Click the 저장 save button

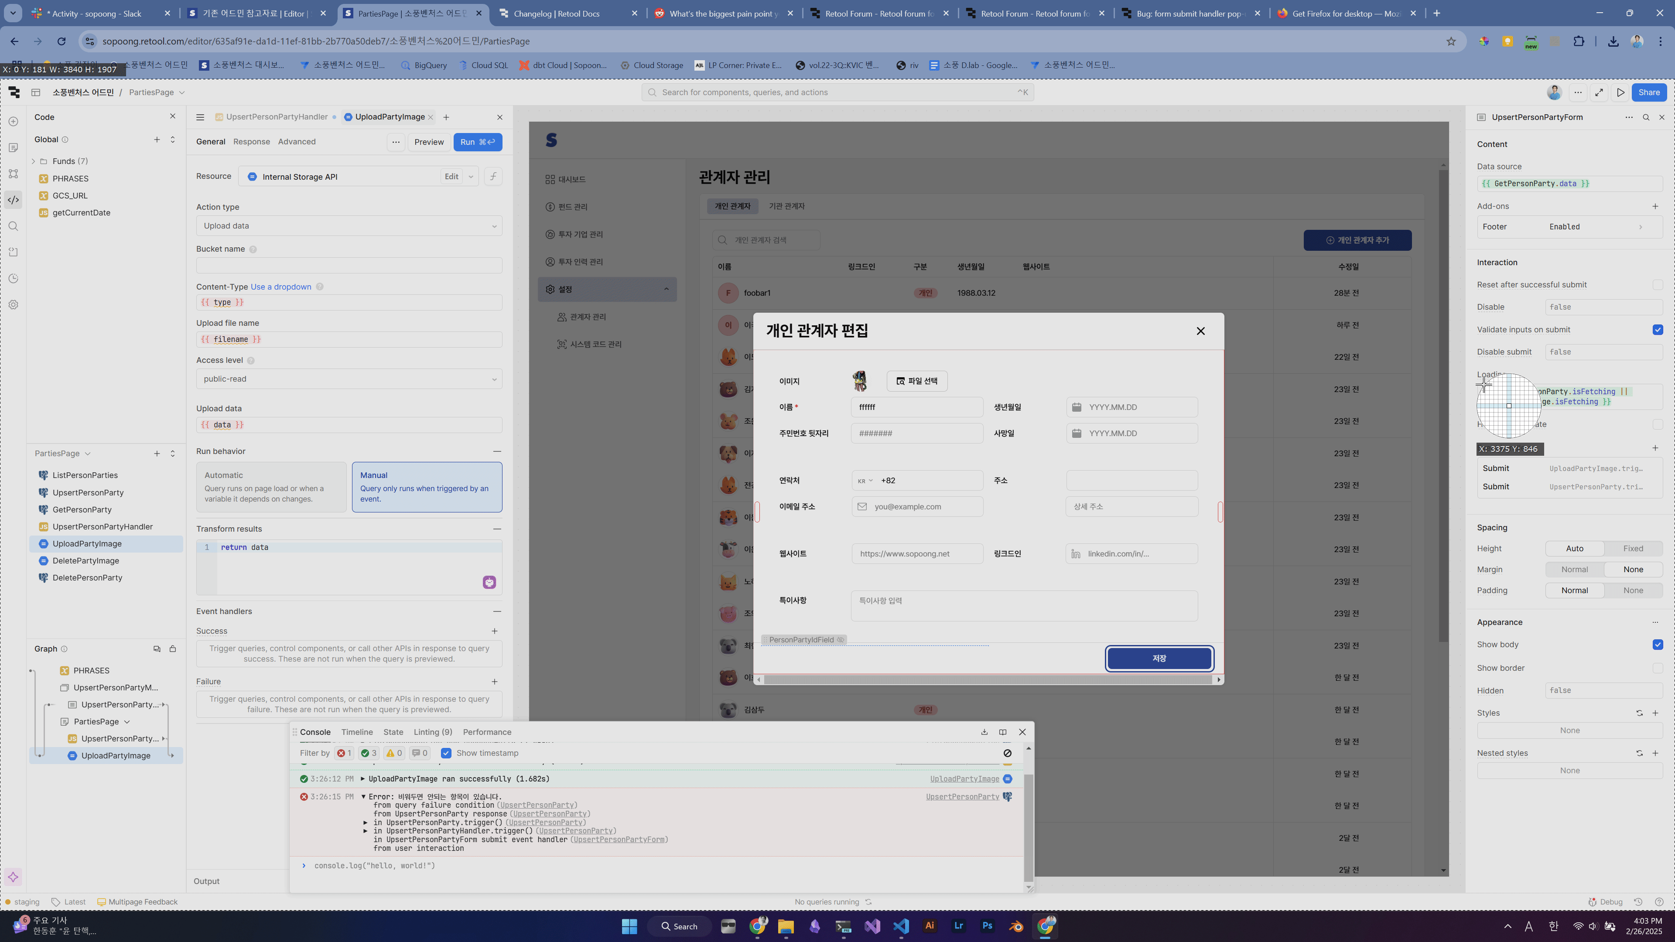1159,659
